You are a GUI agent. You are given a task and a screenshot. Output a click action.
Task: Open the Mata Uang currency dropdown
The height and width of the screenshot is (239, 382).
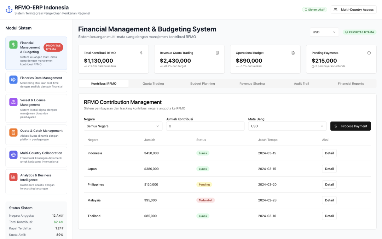point(287,126)
